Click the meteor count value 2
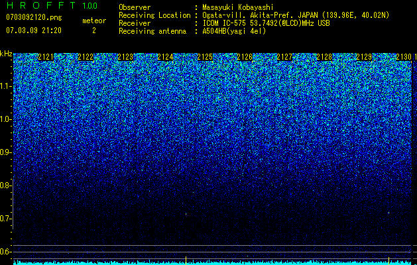417x265 pixels. (x=94, y=30)
